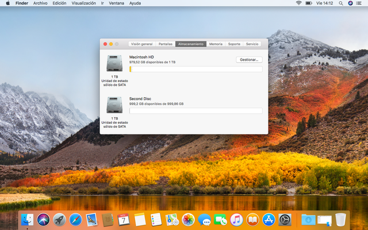The image size is (368, 230).
Task: Open Downloads folder stack in Dock
Action: click(x=308, y=220)
